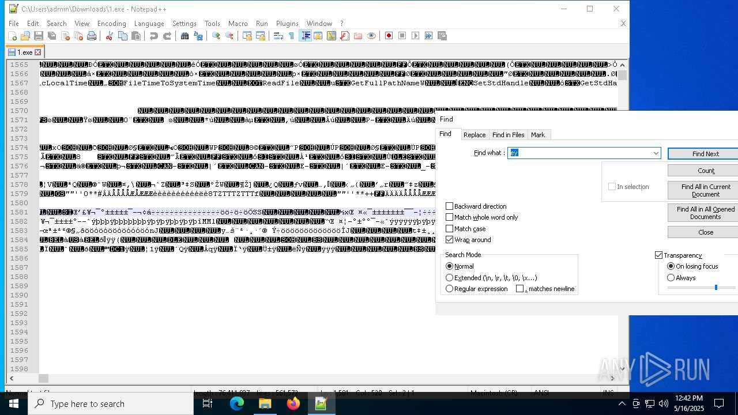Image resolution: width=738 pixels, height=415 pixels.
Task: Open the Encoding menu
Action: click(x=111, y=24)
